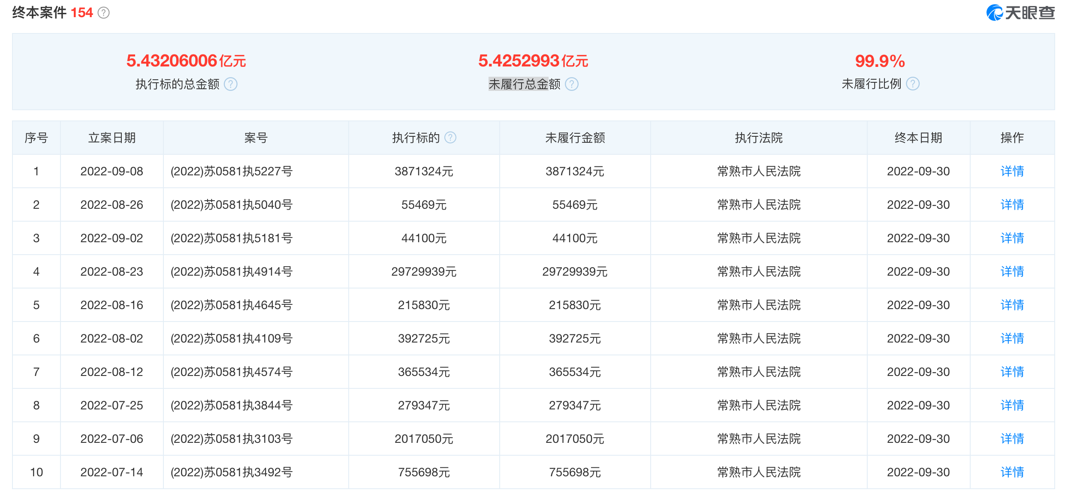
Task: Open 详情 for case 苏0581执3492号
Action: pos(1012,472)
